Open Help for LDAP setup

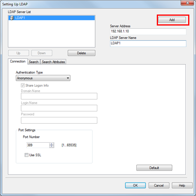(x=182, y=185)
